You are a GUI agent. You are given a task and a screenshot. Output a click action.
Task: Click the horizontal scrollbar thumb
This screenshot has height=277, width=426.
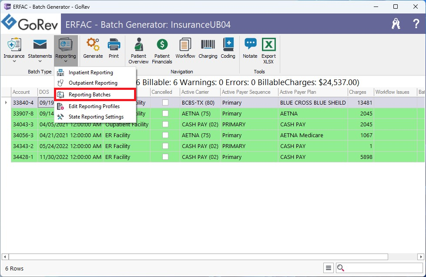198,257
